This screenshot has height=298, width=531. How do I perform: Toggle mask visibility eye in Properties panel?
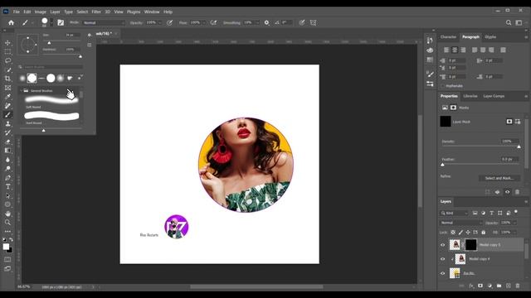pos(507,192)
